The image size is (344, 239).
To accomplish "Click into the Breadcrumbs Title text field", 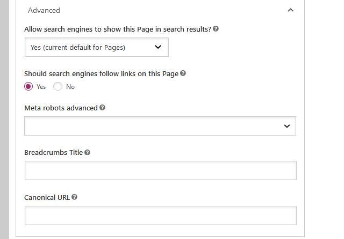I will click(160, 170).
